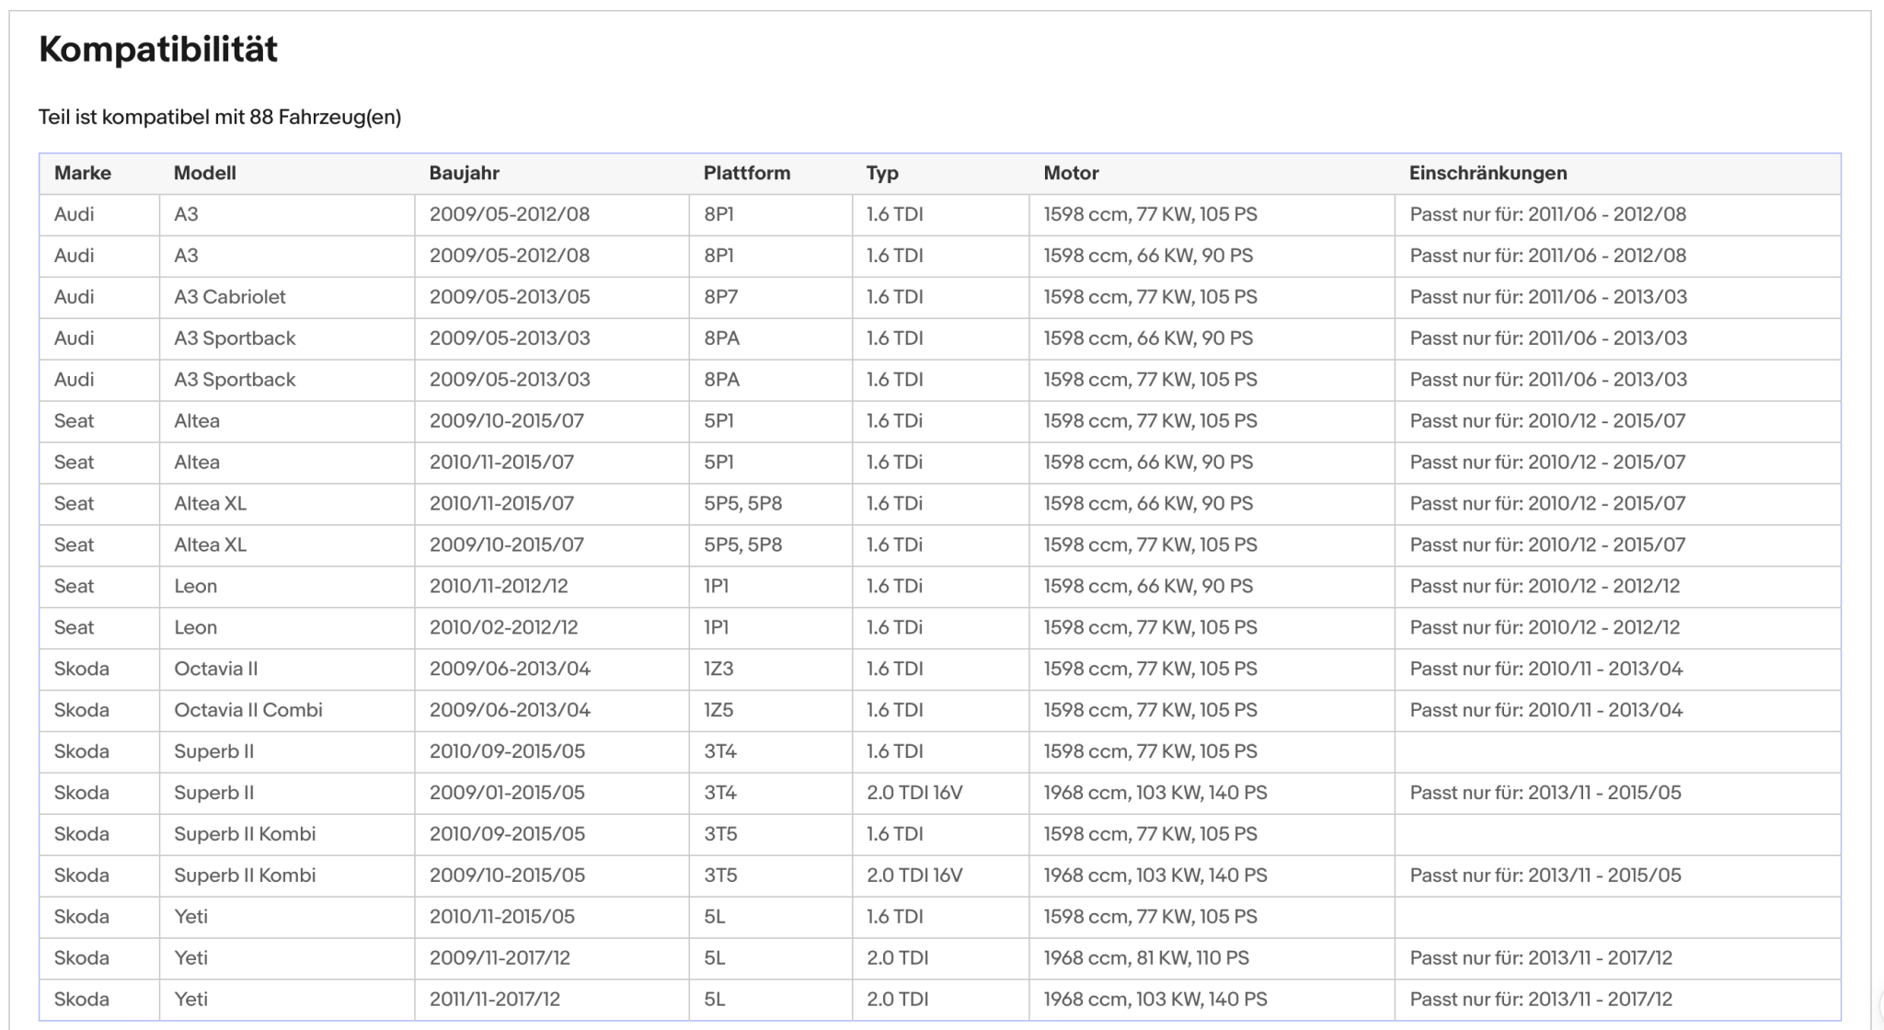1884x1030 pixels.
Task: Click the Plattform column header
Action: [x=747, y=173]
